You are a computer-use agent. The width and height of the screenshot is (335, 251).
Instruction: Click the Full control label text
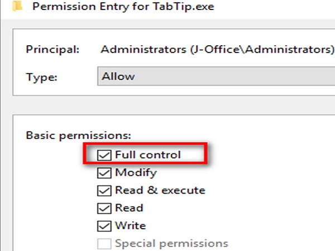coord(148,155)
